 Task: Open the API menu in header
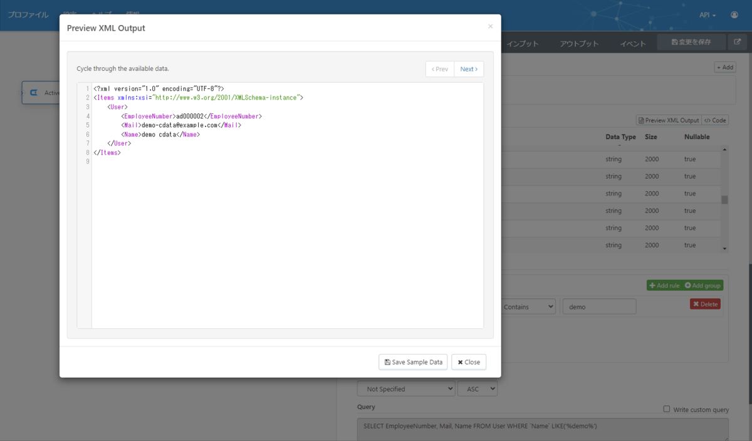(707, 15)
